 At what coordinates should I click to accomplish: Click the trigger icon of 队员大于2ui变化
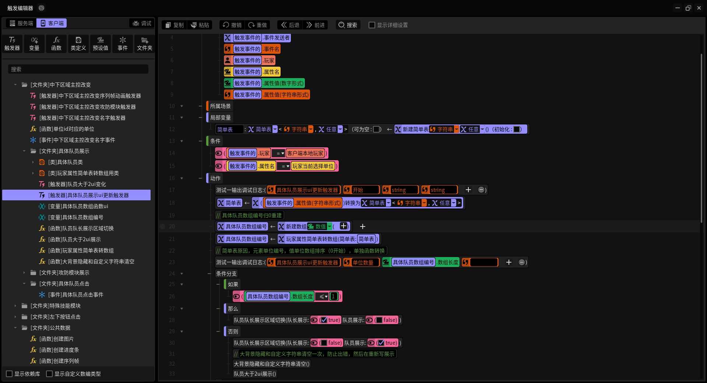tap(42, 184)
